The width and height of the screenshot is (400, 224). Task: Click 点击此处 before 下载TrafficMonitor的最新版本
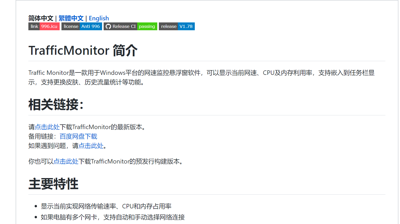point(47,127)
